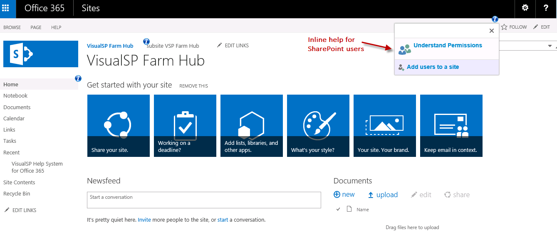This screenshot has height=232, width=557.
Task: Open the Keep email in context tile
Action: (451, 126)
